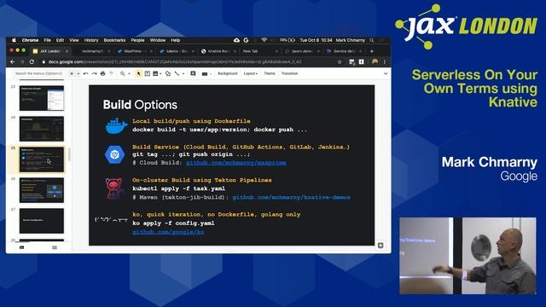Open Spotlight search in menu bar

point(372,40)
